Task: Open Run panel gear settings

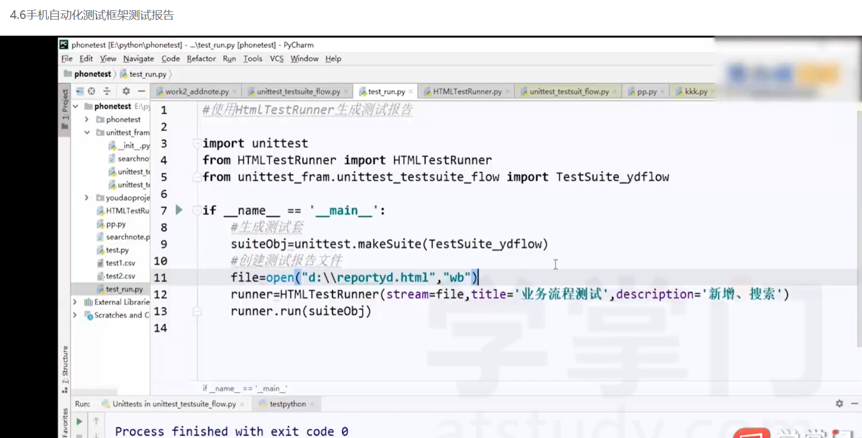Action: click(839, 403)
